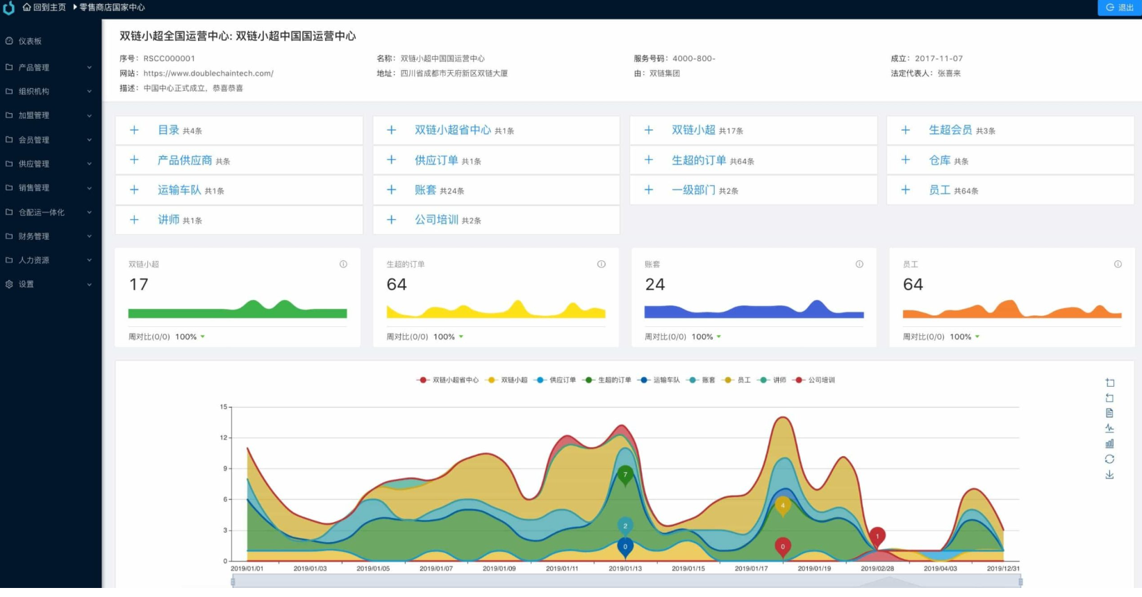Image resolution: width=1142 pixels, height=597 pixels.
Task: Click plus icon for 供应订单
Action: 391,160
